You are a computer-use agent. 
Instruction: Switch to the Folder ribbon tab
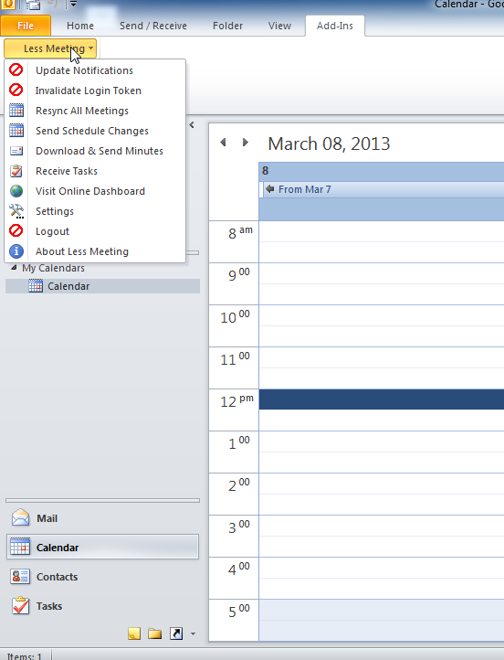pyautogui.click(x=228, y=26)
